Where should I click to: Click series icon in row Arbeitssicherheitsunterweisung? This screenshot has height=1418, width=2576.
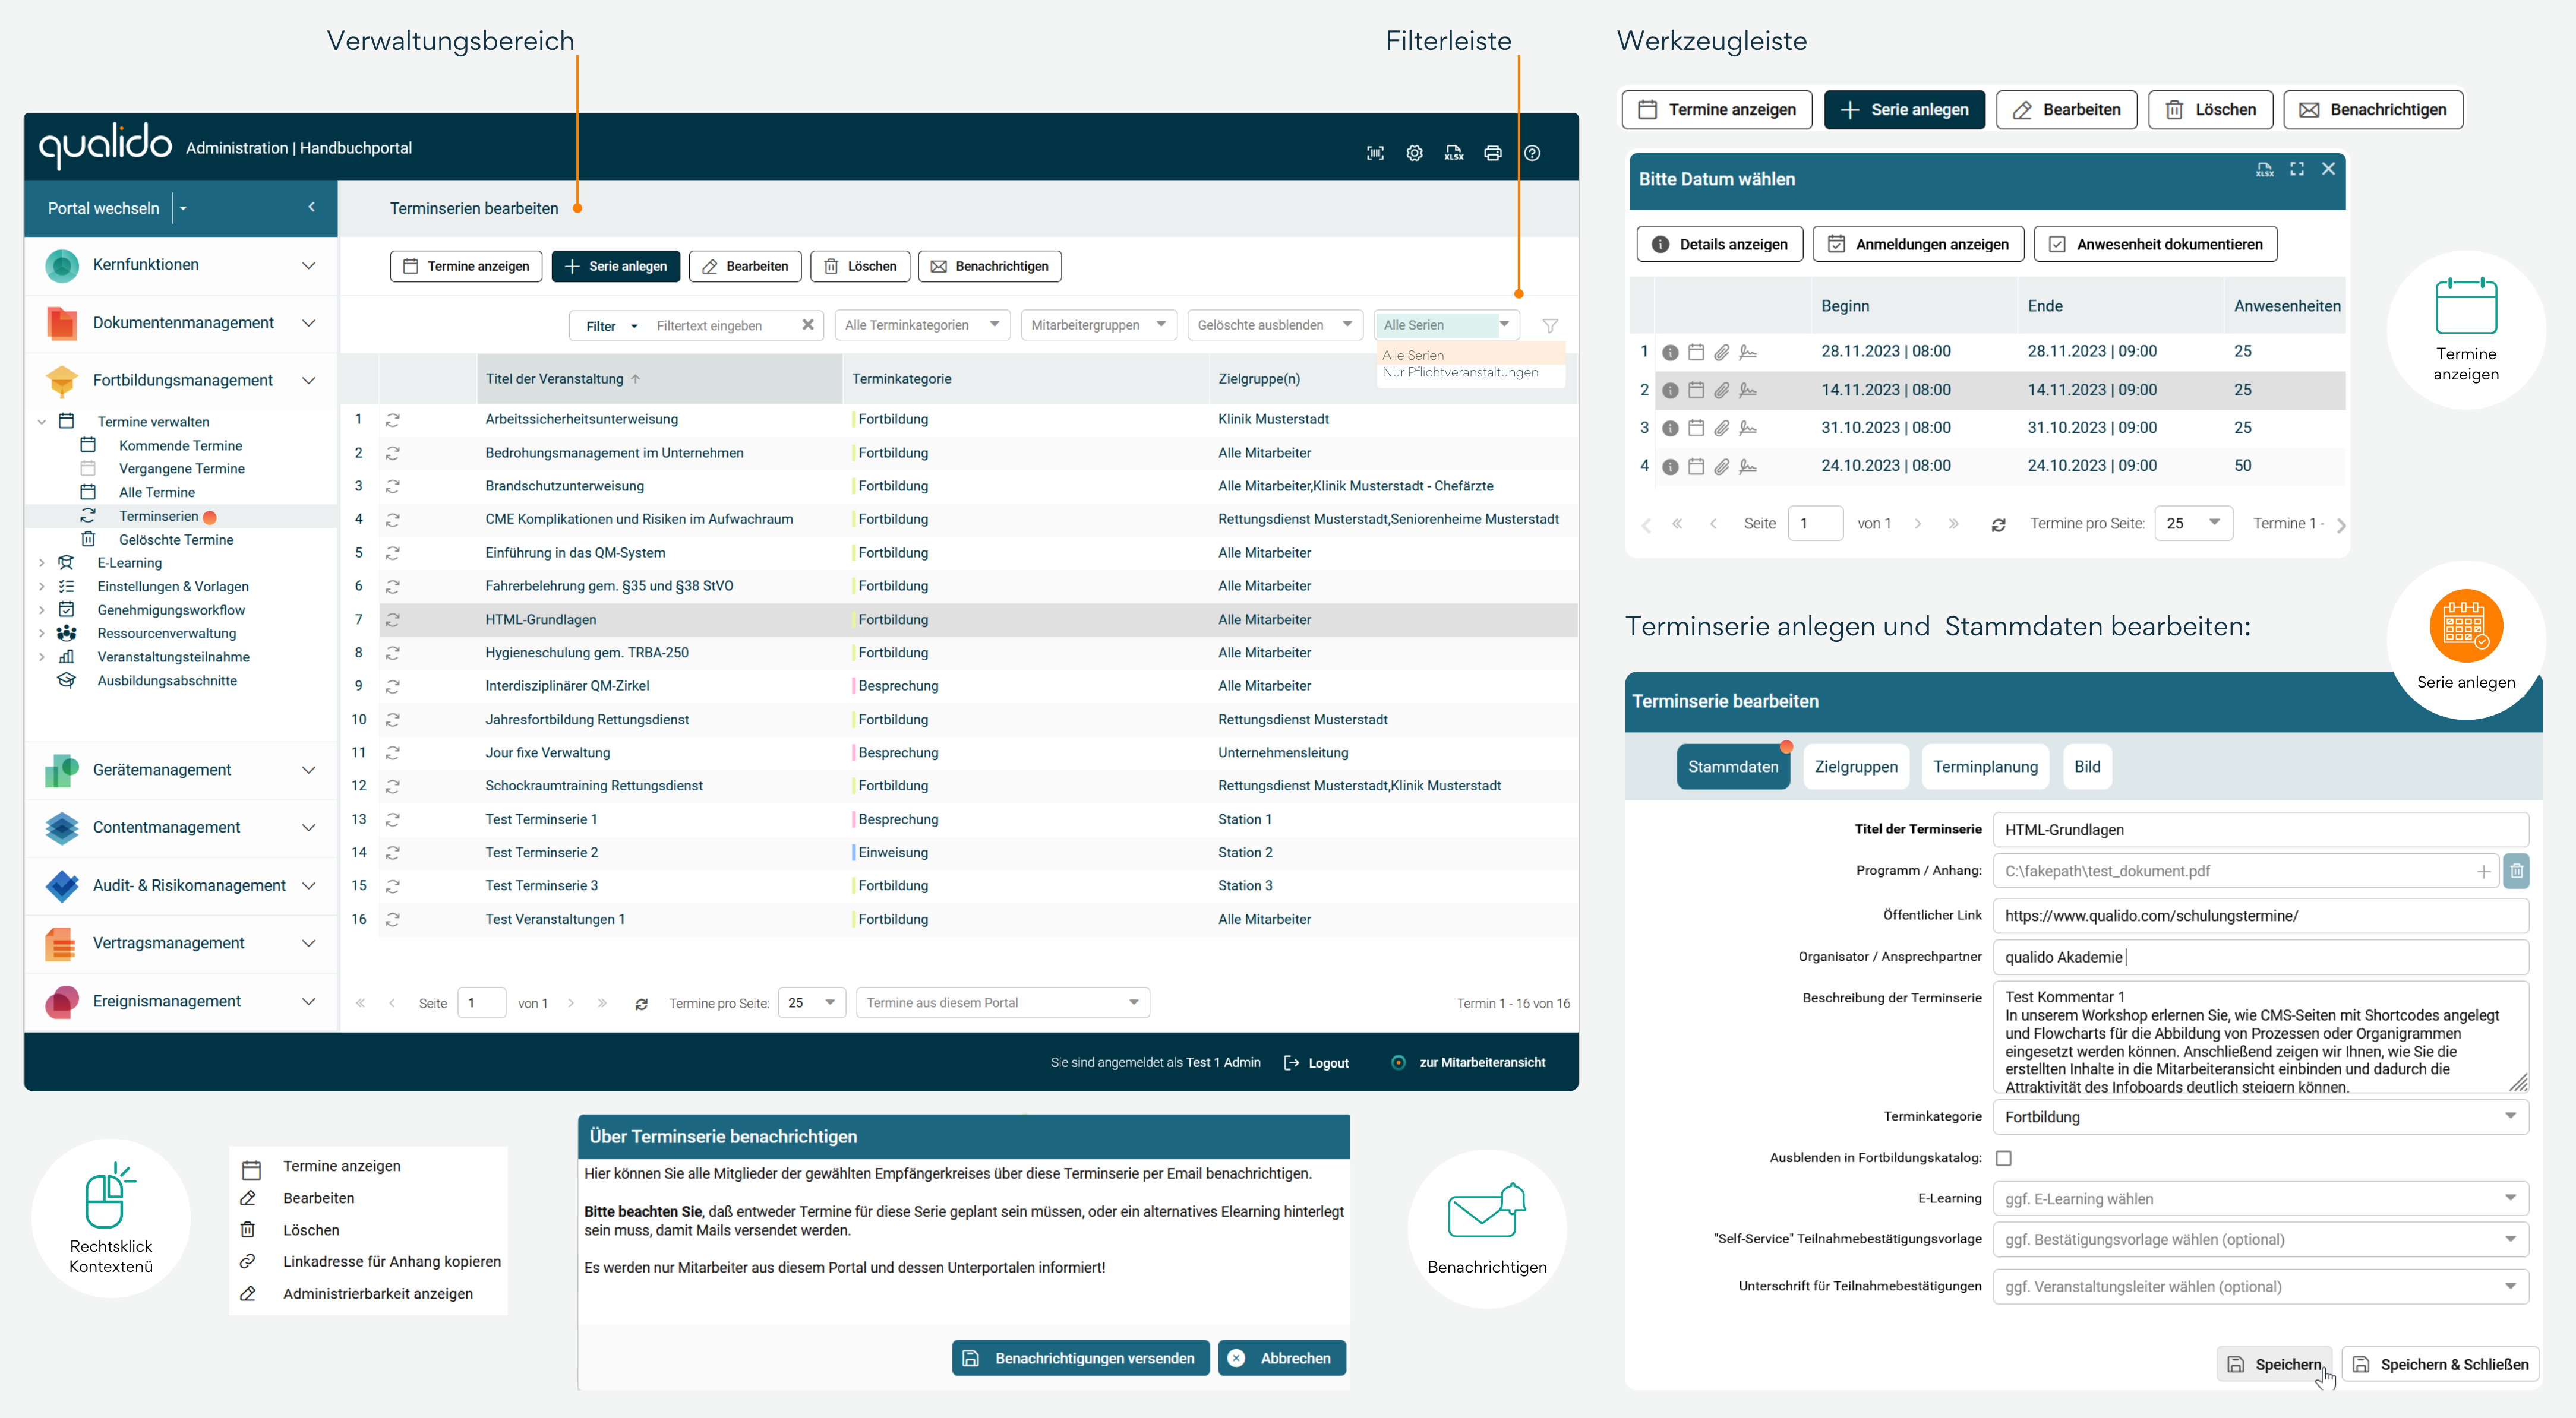[393, 420]
